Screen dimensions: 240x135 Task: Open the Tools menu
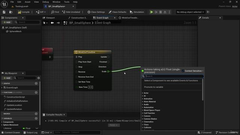click(67, 2)
